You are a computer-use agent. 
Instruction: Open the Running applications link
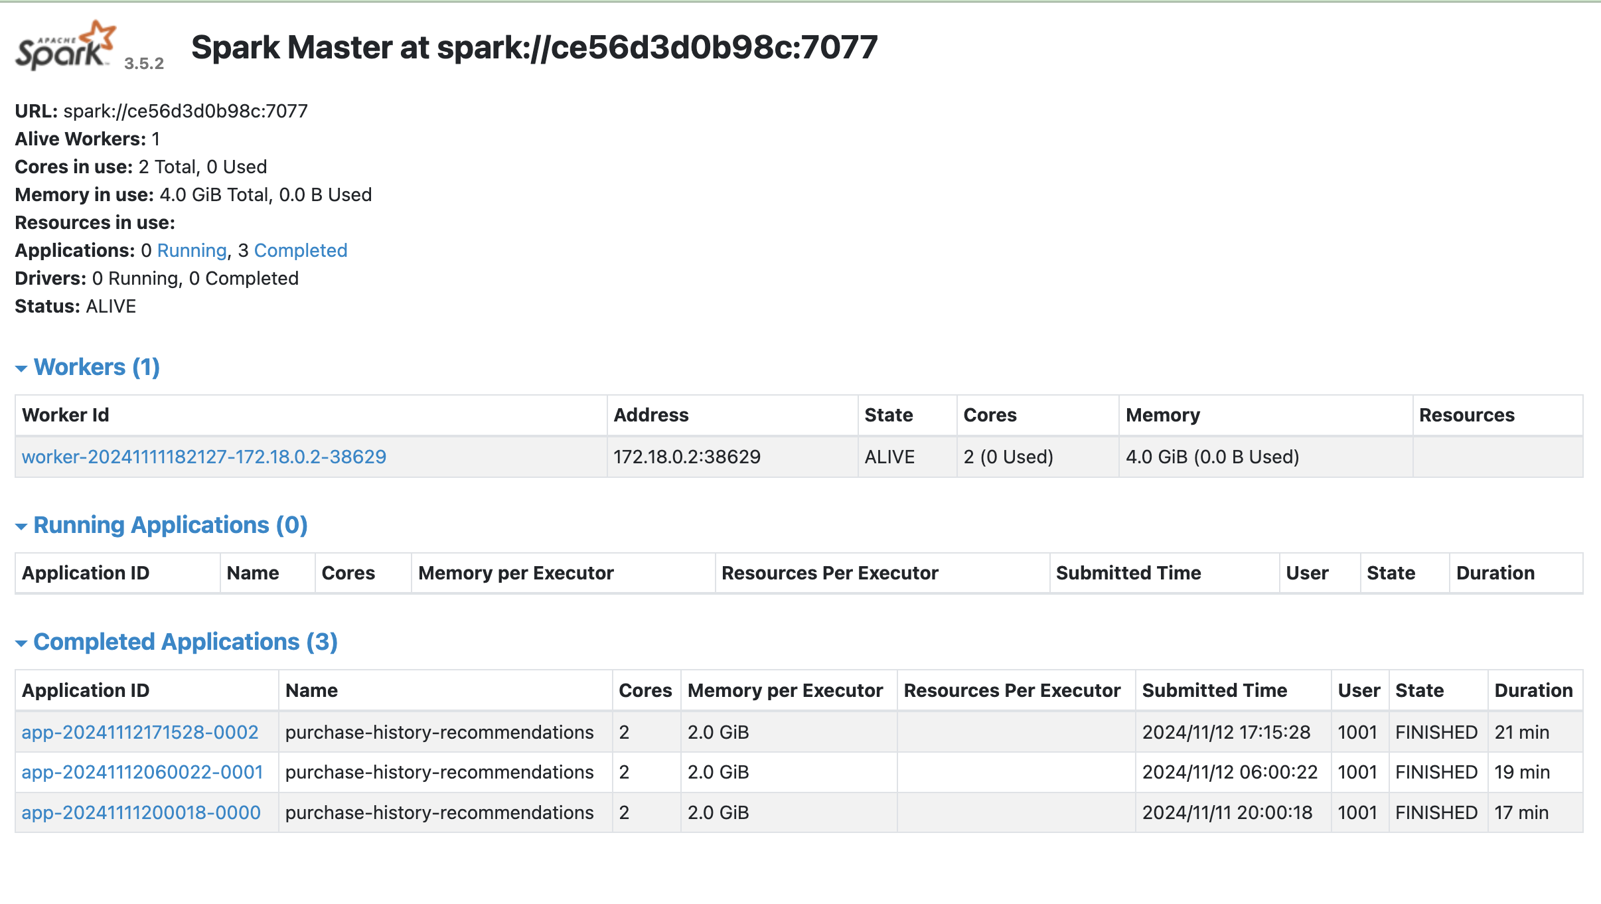(192, 250)
